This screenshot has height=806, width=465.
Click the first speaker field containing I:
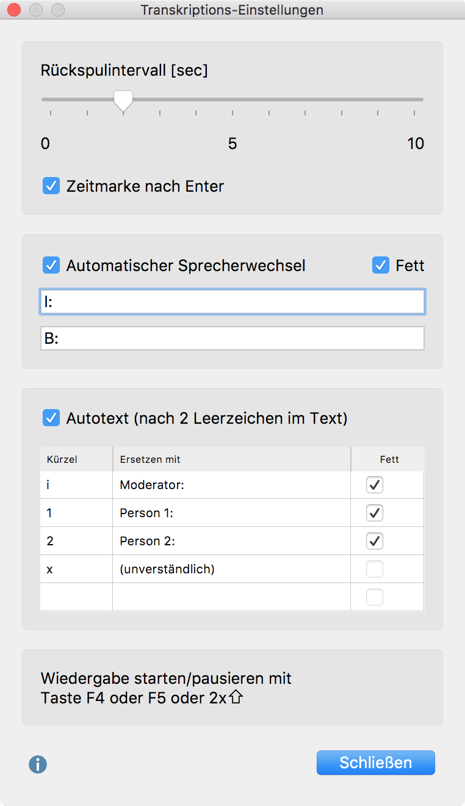point(232,302)
